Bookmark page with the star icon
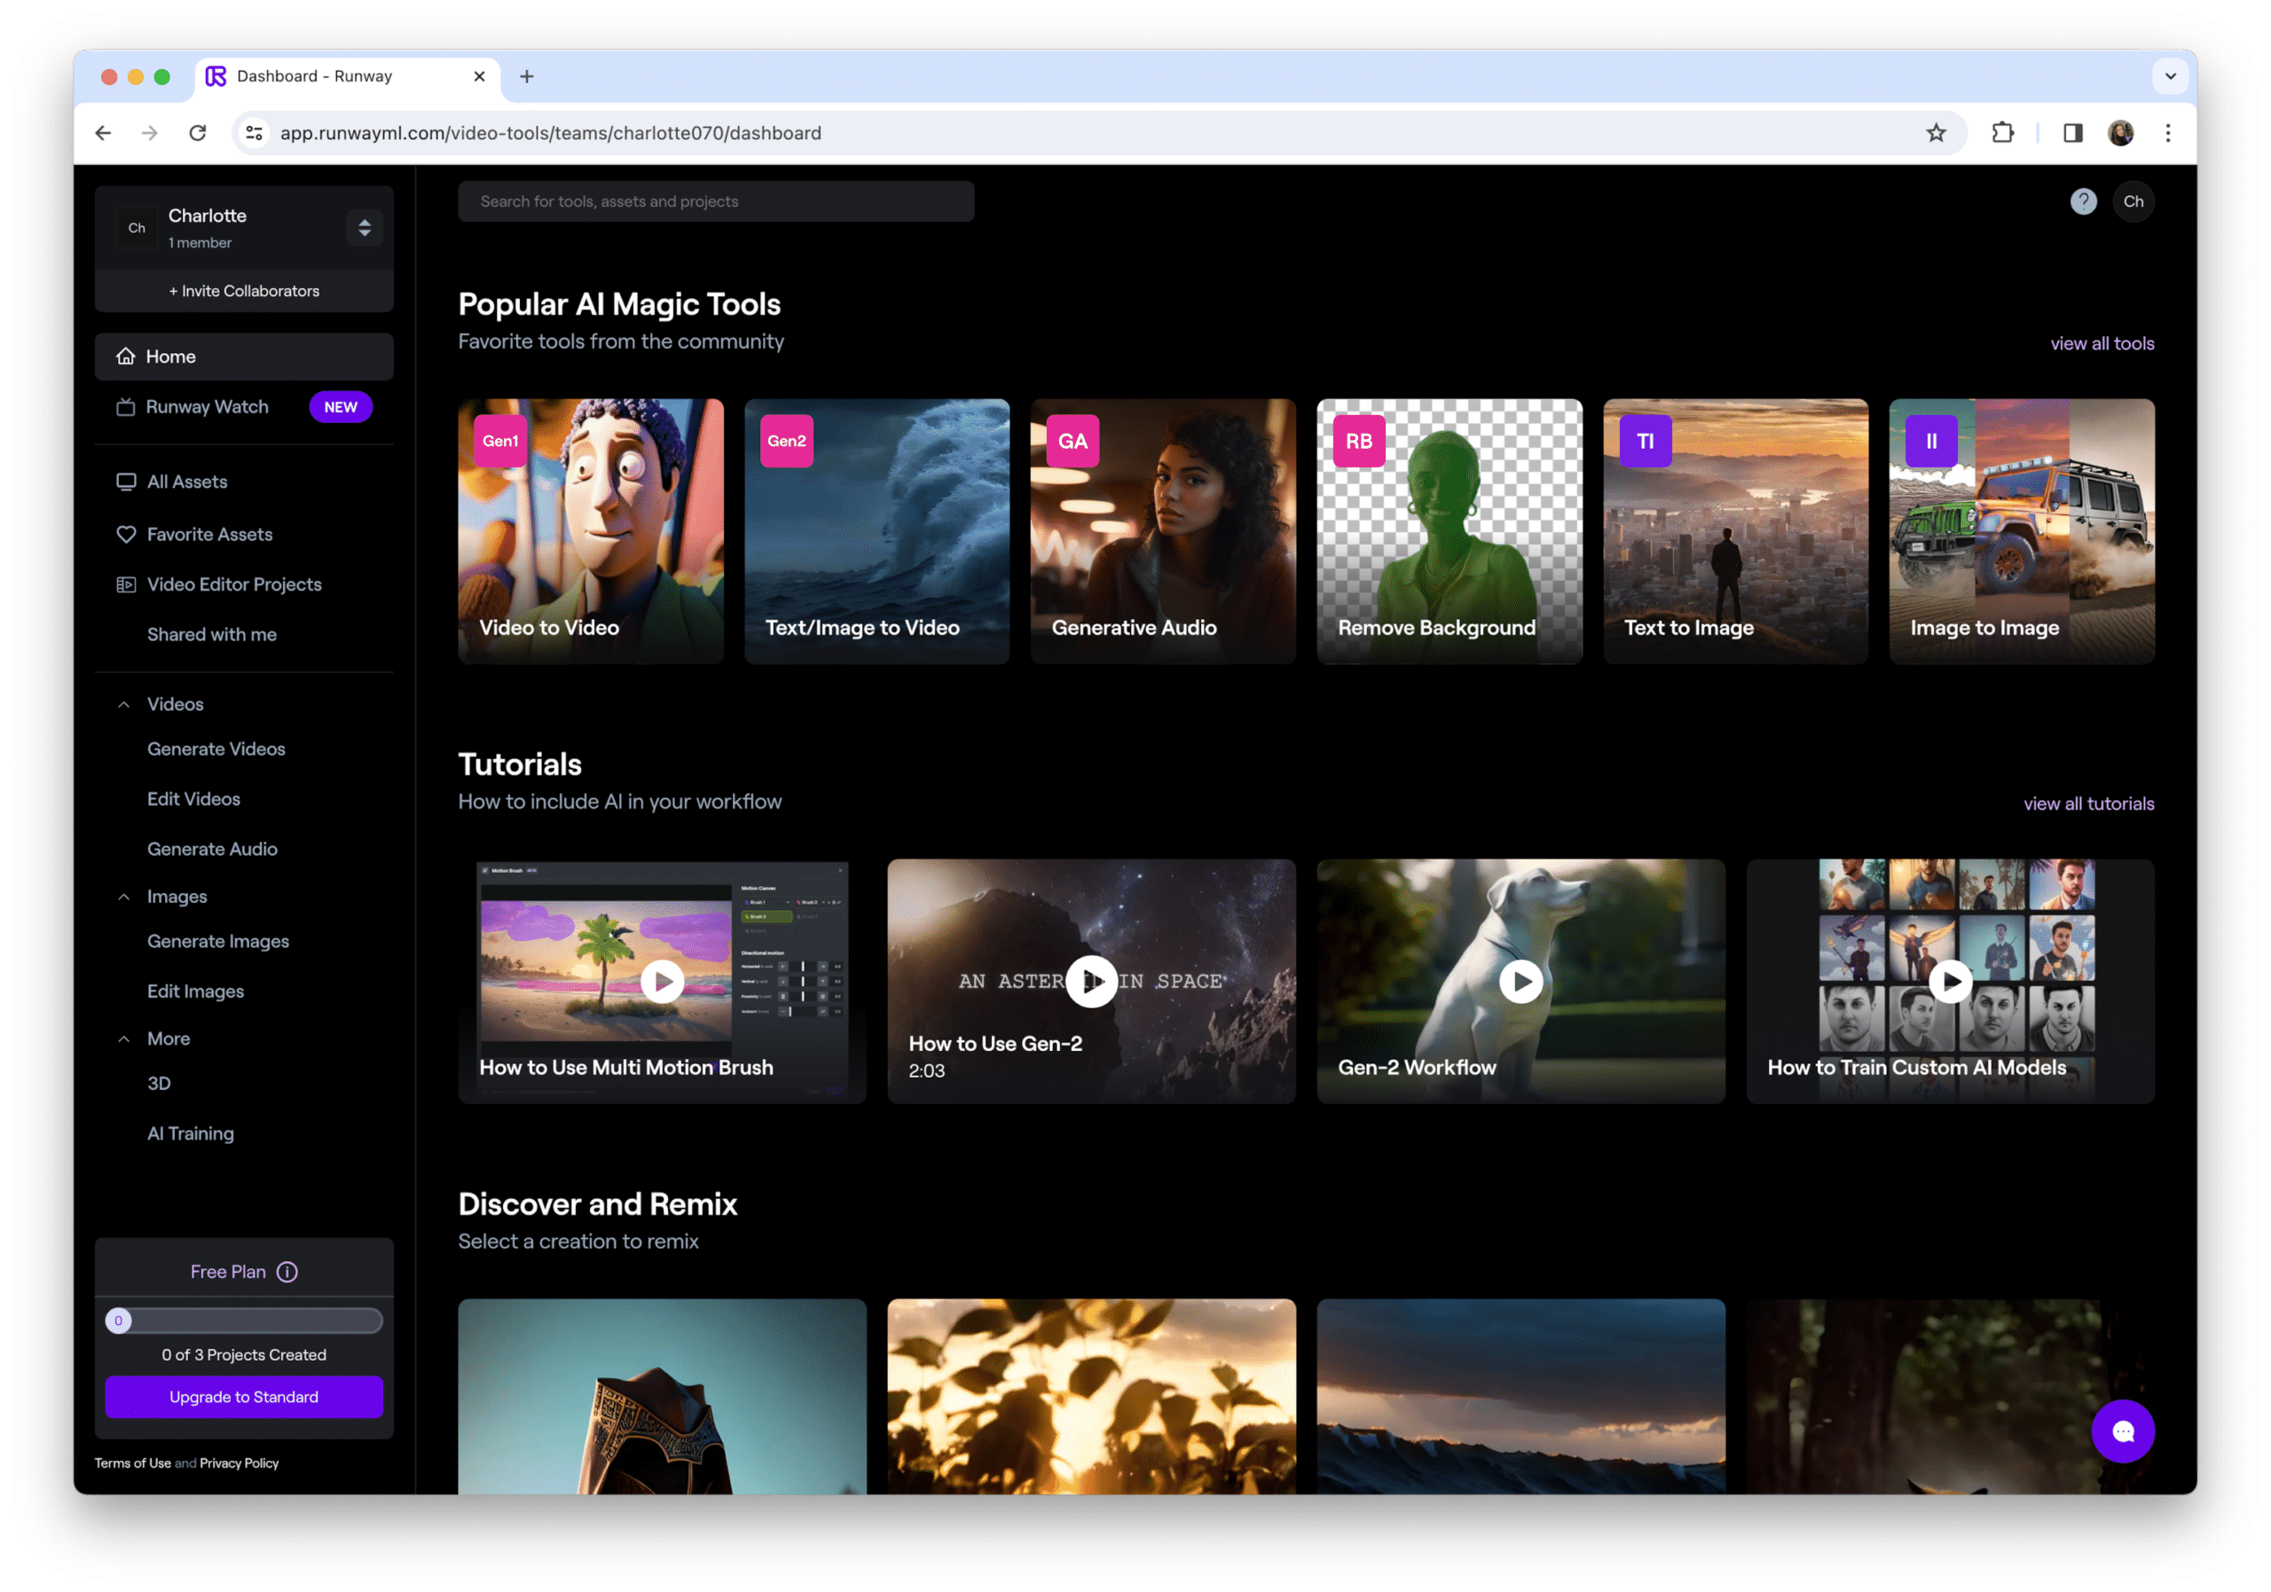This screenshot has height=1592, width=2271. coord(1936,132)
